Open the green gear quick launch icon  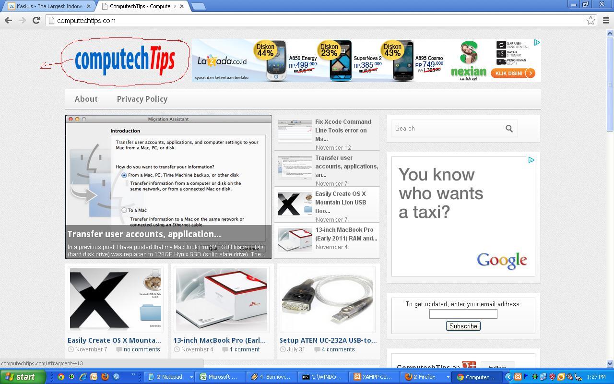(71, 377)
